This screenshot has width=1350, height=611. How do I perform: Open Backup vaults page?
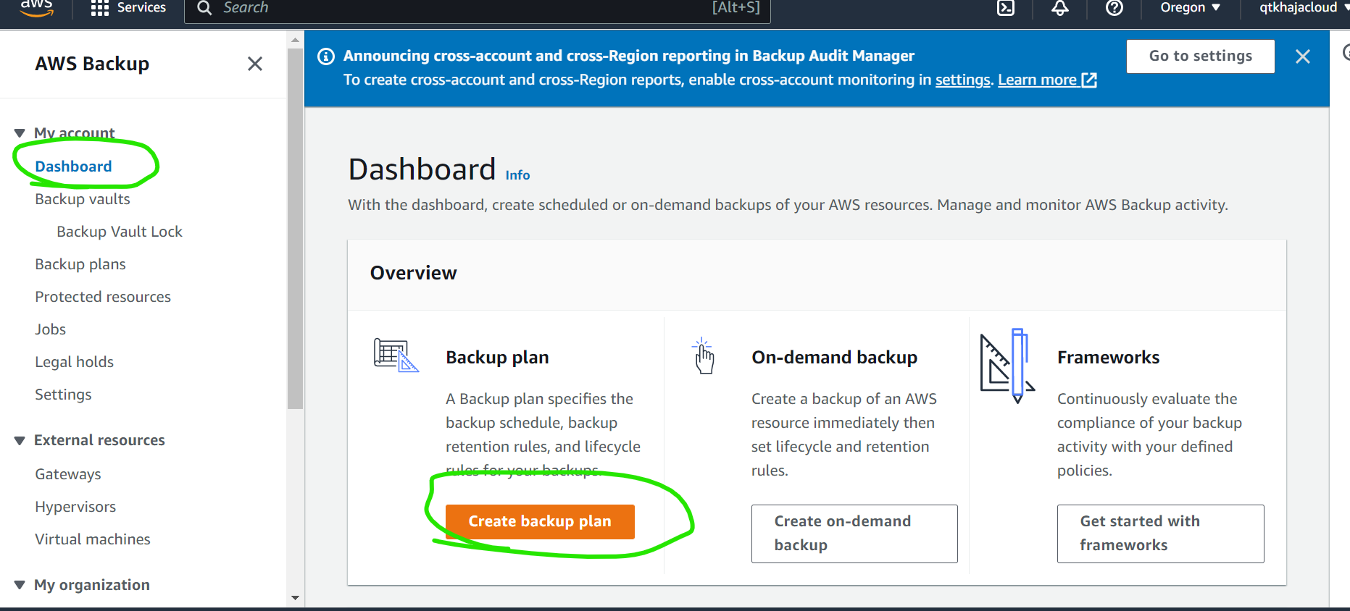click(83, 199)
